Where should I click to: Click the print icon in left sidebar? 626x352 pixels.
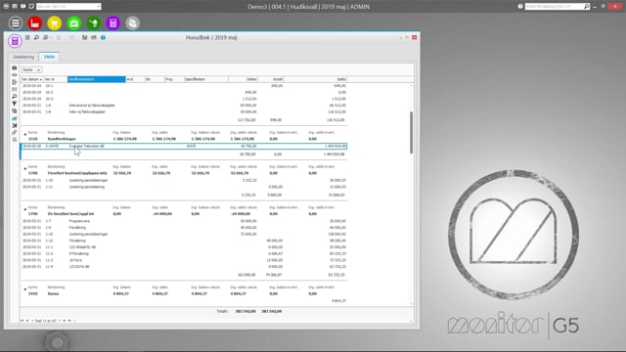14,67
